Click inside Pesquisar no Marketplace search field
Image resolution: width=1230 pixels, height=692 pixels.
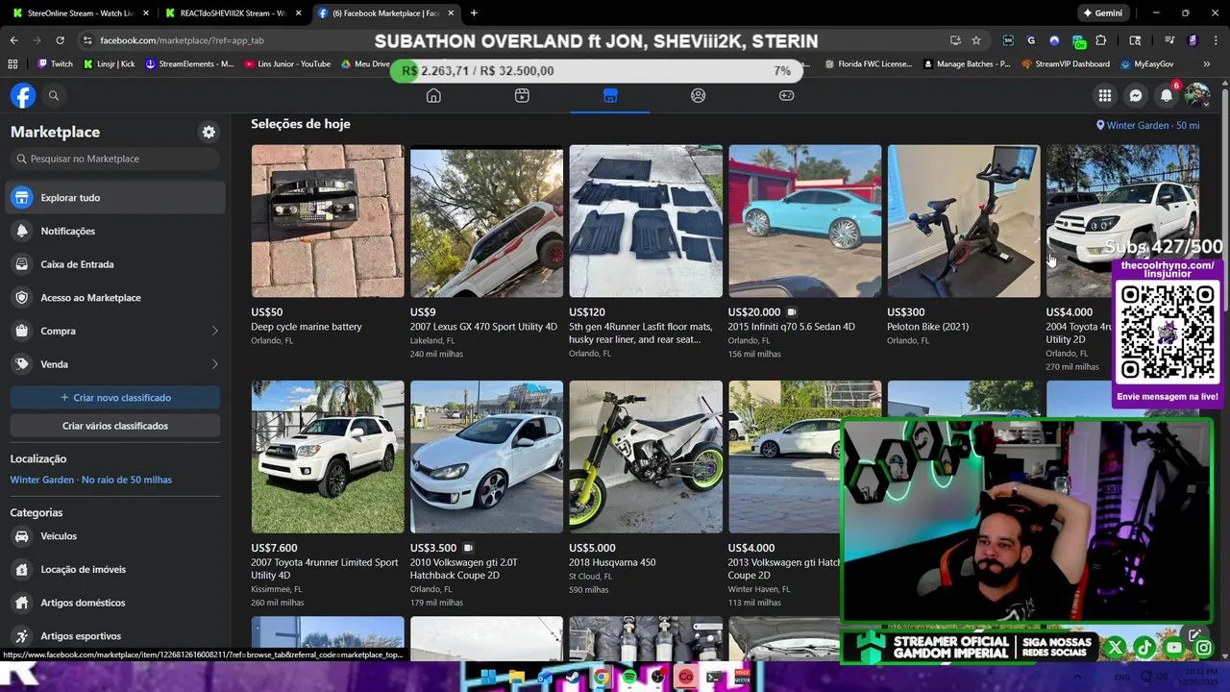point(115,159)
